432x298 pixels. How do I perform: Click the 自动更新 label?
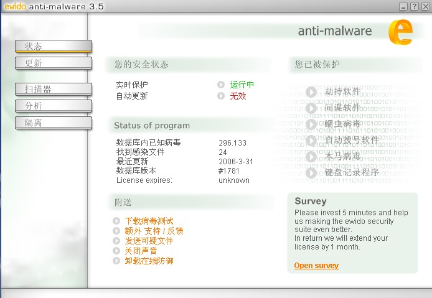(x=132, y=96)
